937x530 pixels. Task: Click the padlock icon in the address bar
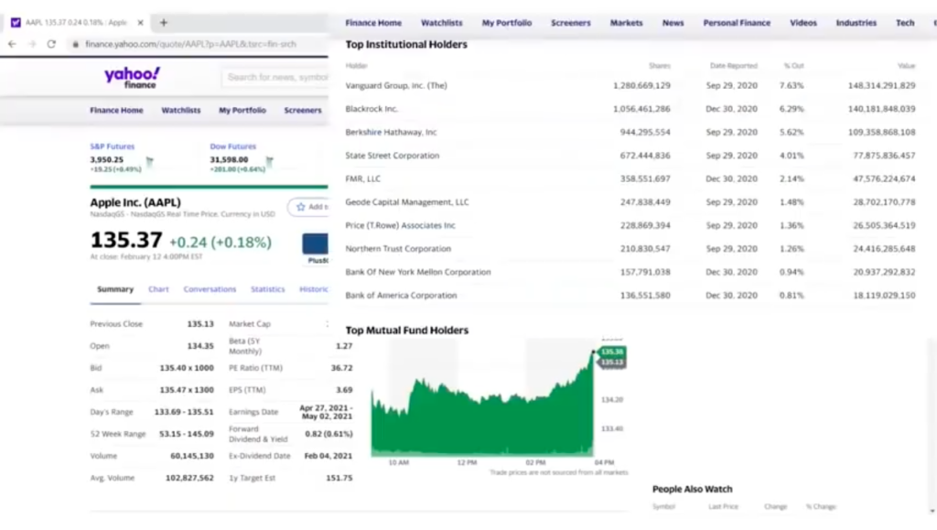point(76,44)
